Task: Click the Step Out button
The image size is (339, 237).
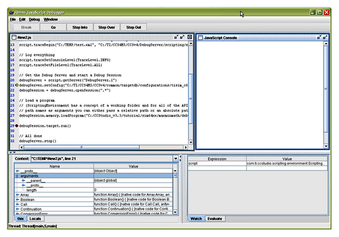Action: click(133, 27)
